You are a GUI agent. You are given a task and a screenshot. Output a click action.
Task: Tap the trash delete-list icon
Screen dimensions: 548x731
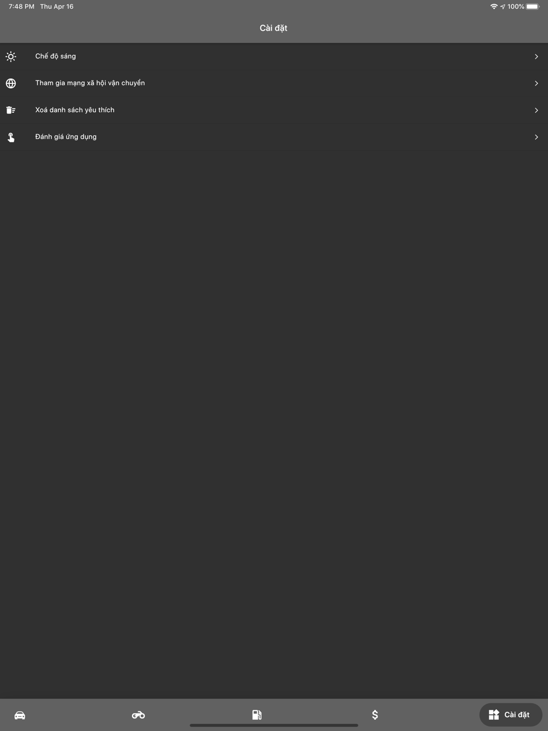[x=11, y=110]
